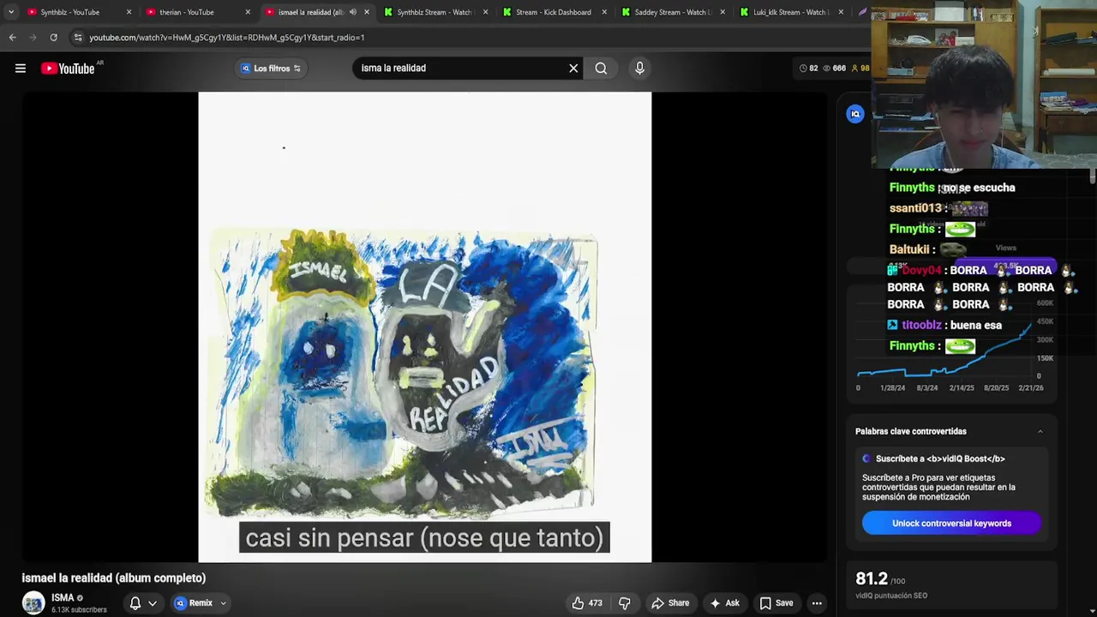Close the ismael la realidad tab
1097x617 pixels.
point(367,12)
